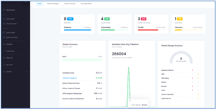This screenshot has height=109, width=216.
Task: Click the Şube Listesi building icon
Action: 4,32
